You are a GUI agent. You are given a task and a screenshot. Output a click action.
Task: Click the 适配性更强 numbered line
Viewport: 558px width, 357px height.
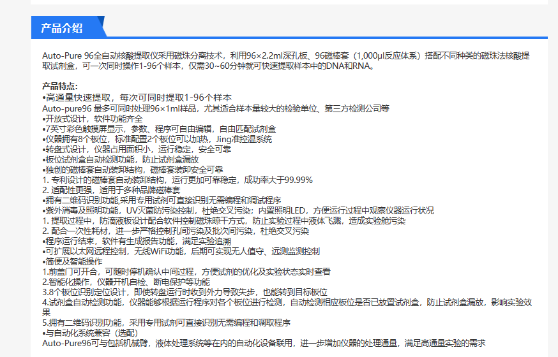[111, 190]
